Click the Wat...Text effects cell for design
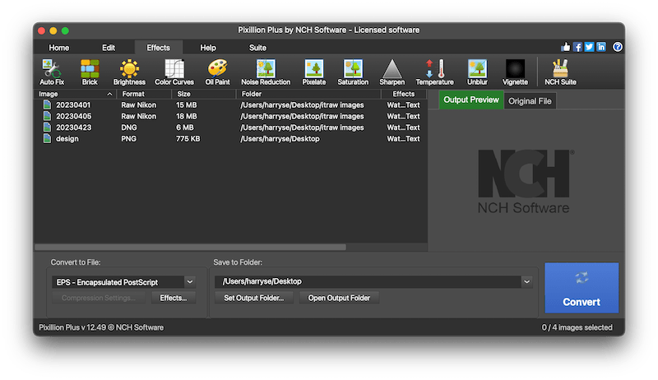658x380 pixels. point(403,139)
